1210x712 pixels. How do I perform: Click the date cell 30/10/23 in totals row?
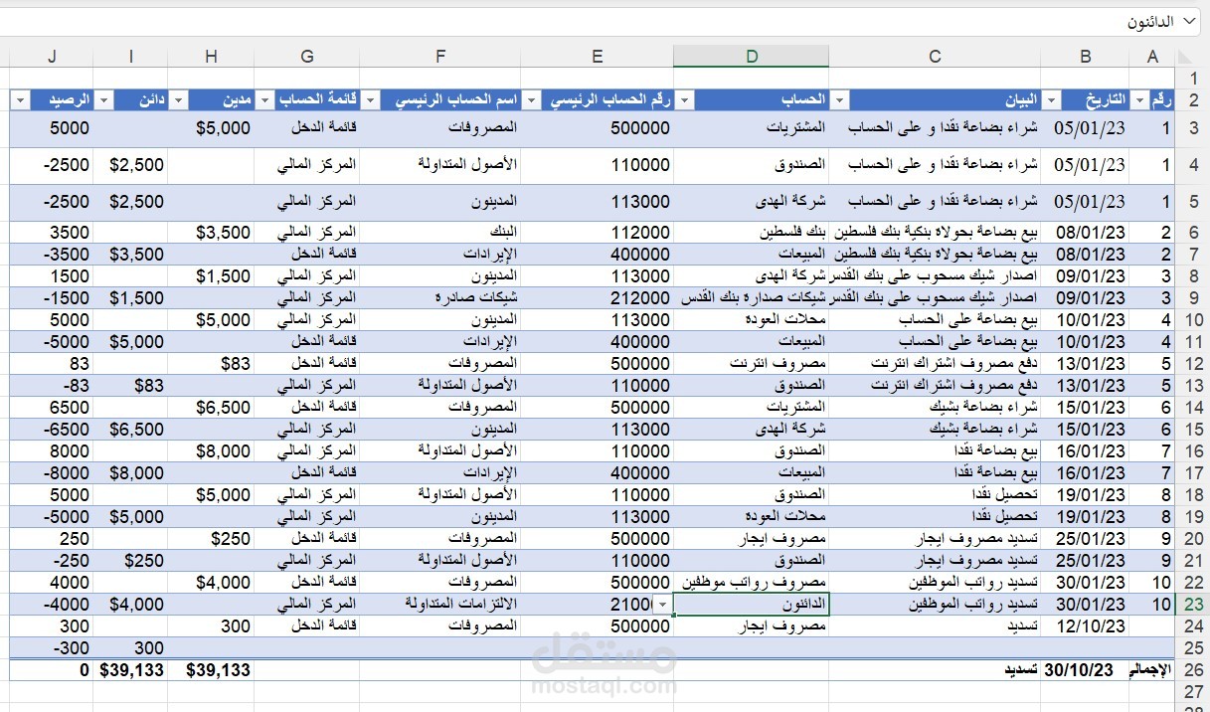(1086, 670)
